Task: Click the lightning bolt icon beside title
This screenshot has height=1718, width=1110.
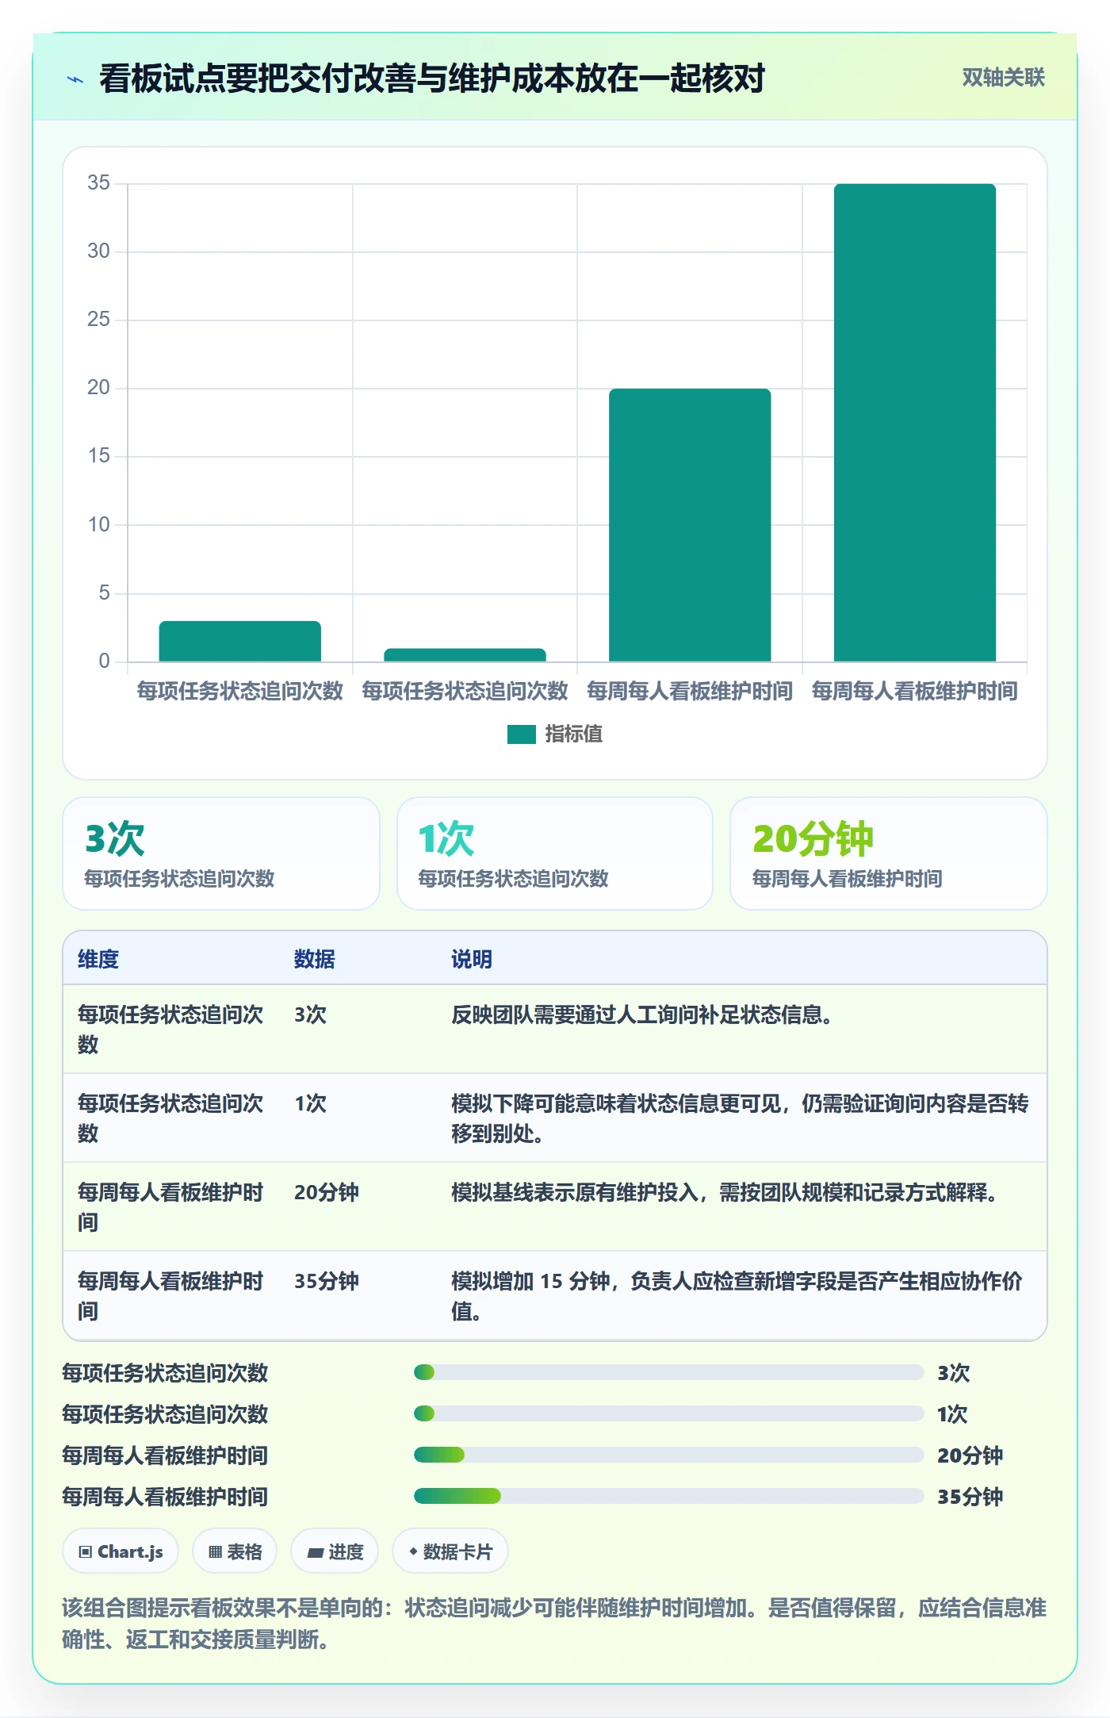Action: [75, 79]
